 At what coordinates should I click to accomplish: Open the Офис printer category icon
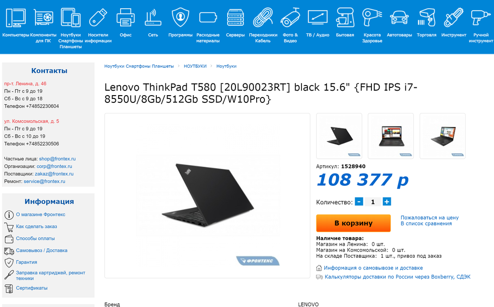point(125,18)
